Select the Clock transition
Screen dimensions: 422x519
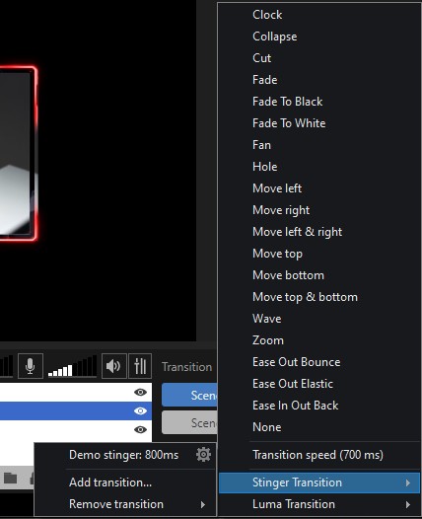click(x=267, y=15)
